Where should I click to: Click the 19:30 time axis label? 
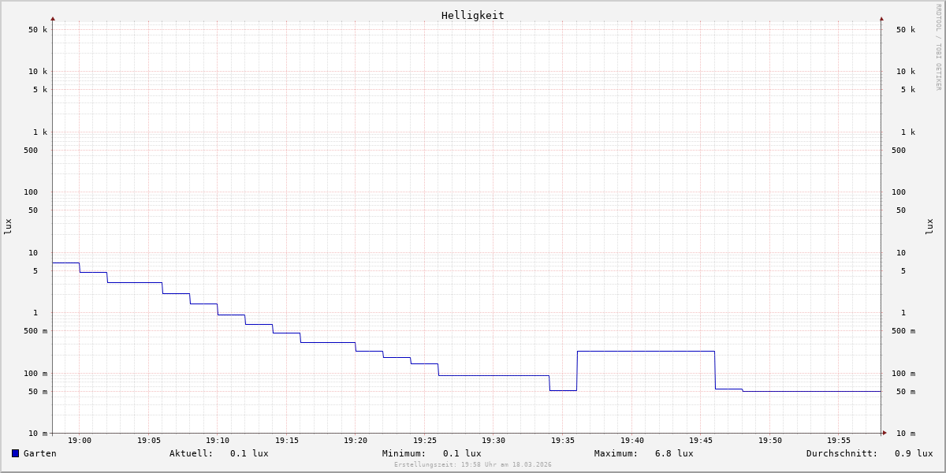click(493, 441)
